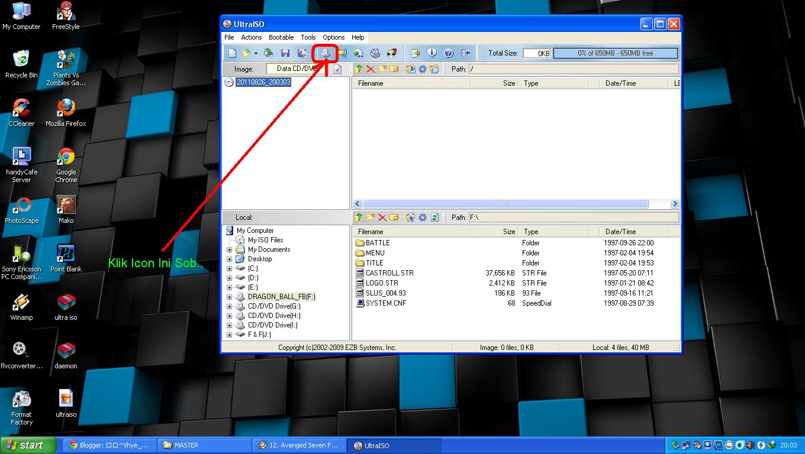Screen dimensions: 805x454
Task: Click the blue gear icon in Local pane toolbar
Action: (423, 218)
